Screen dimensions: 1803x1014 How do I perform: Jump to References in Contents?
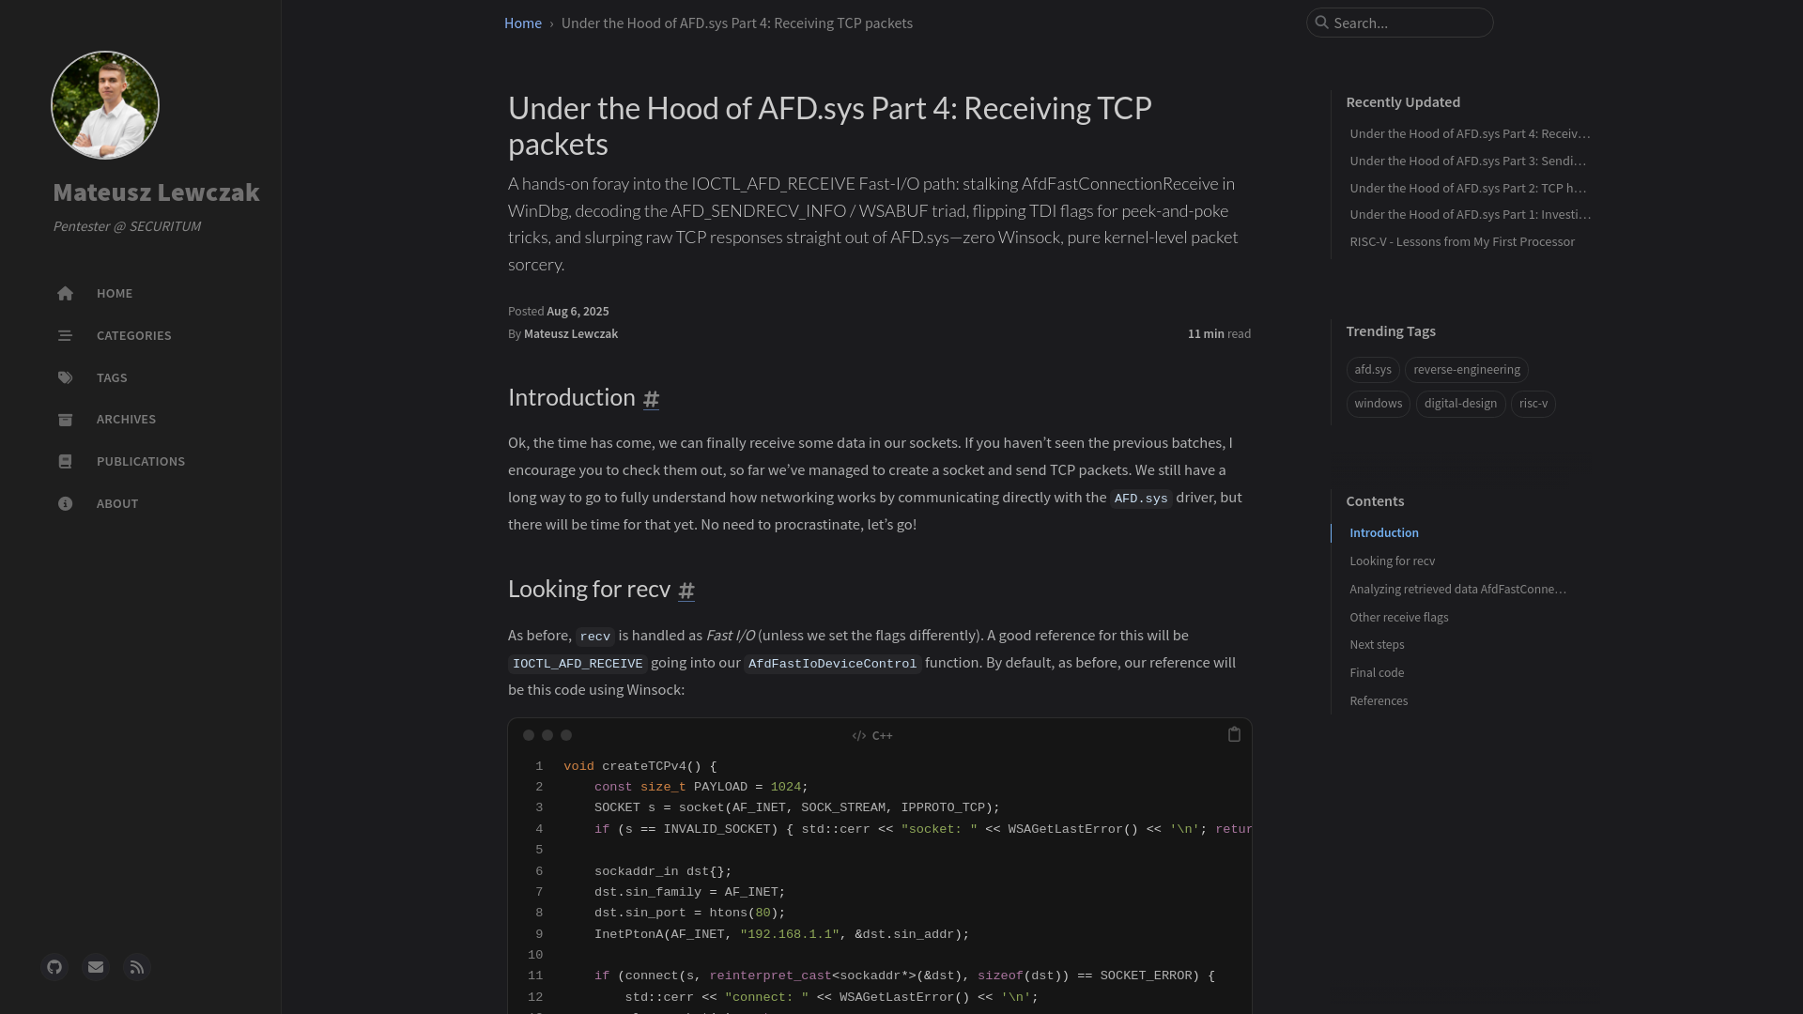tap(1379, 701)
